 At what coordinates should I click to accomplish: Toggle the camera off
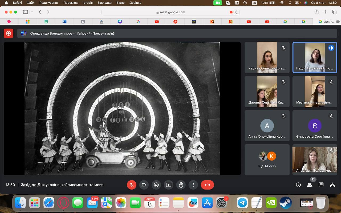coord(144,185)
